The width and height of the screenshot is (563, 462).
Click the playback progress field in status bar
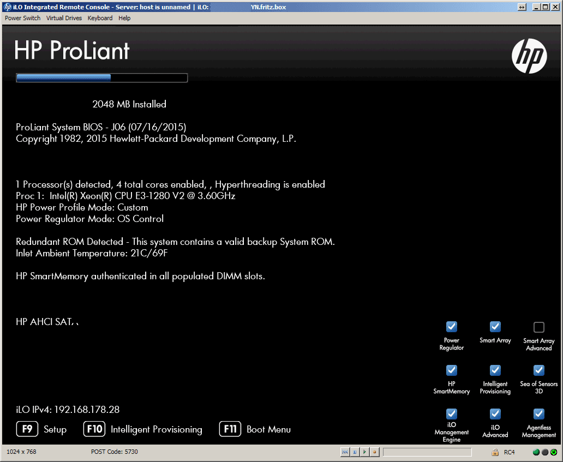tap(427, 452)
